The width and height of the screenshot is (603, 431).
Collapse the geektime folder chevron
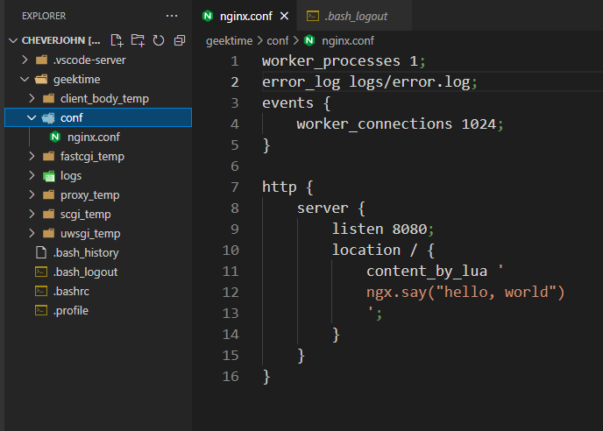[x=25, y=79]
